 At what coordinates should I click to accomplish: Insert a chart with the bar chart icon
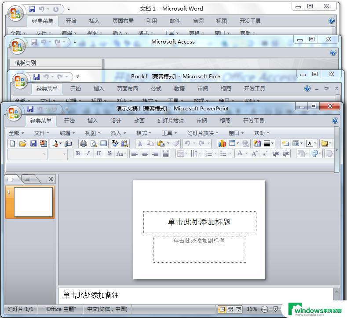click(222, 143)
